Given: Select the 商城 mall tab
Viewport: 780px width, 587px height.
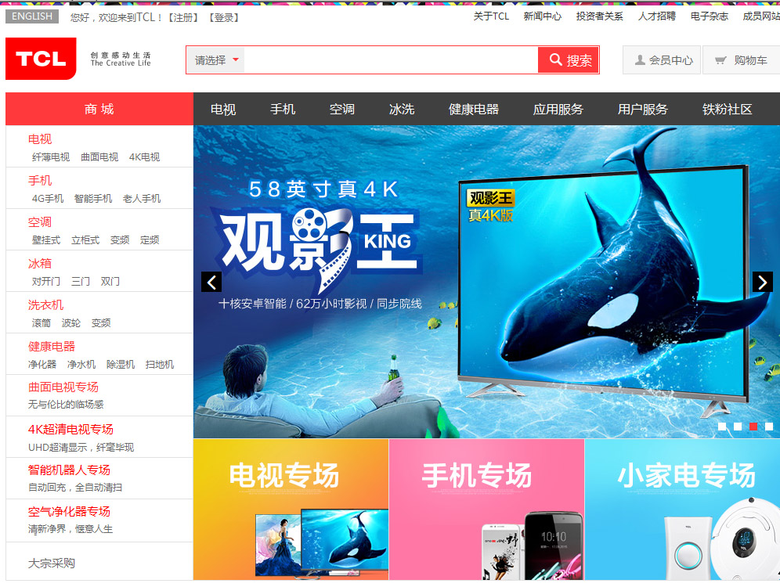Looking at the screenshot, I should [99, 109].
